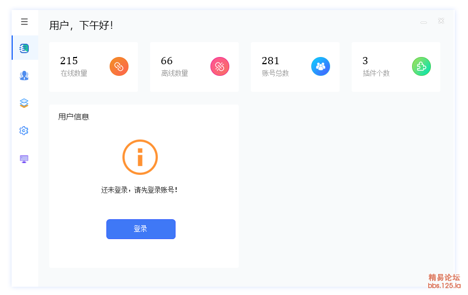Click the green plugin puzzle icon
This screenshot has height=295, width=468.
[x=421, y=66]
